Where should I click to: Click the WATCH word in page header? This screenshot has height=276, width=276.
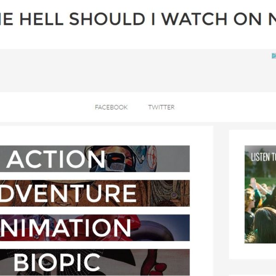point(194,19)
